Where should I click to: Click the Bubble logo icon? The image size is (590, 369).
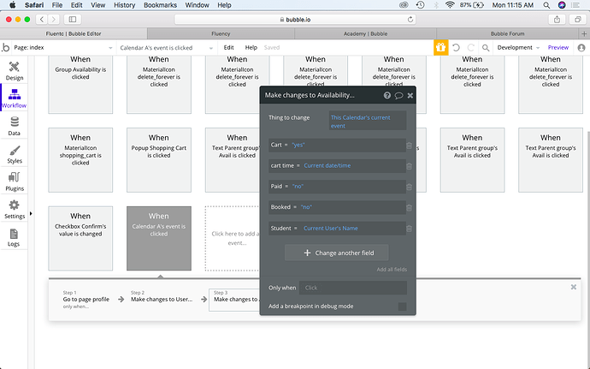(6, 47)
